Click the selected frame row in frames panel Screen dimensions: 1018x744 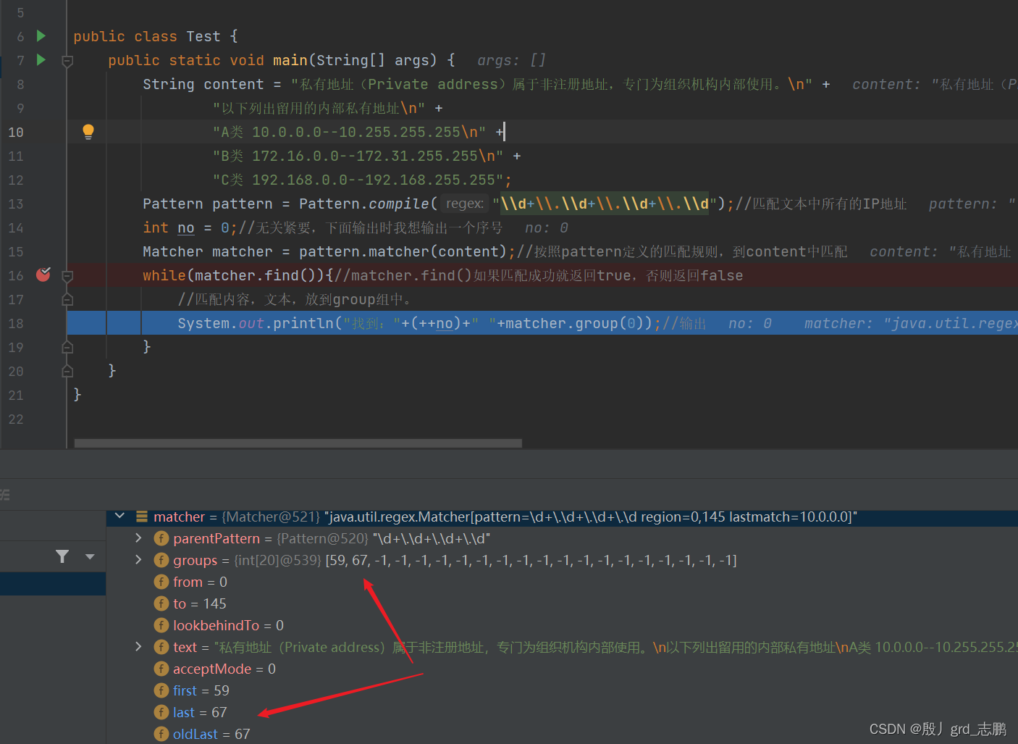(53, 583)
